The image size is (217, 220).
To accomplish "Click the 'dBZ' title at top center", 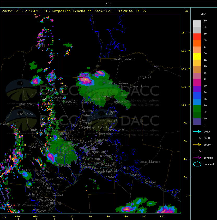I will coord(108,4).
